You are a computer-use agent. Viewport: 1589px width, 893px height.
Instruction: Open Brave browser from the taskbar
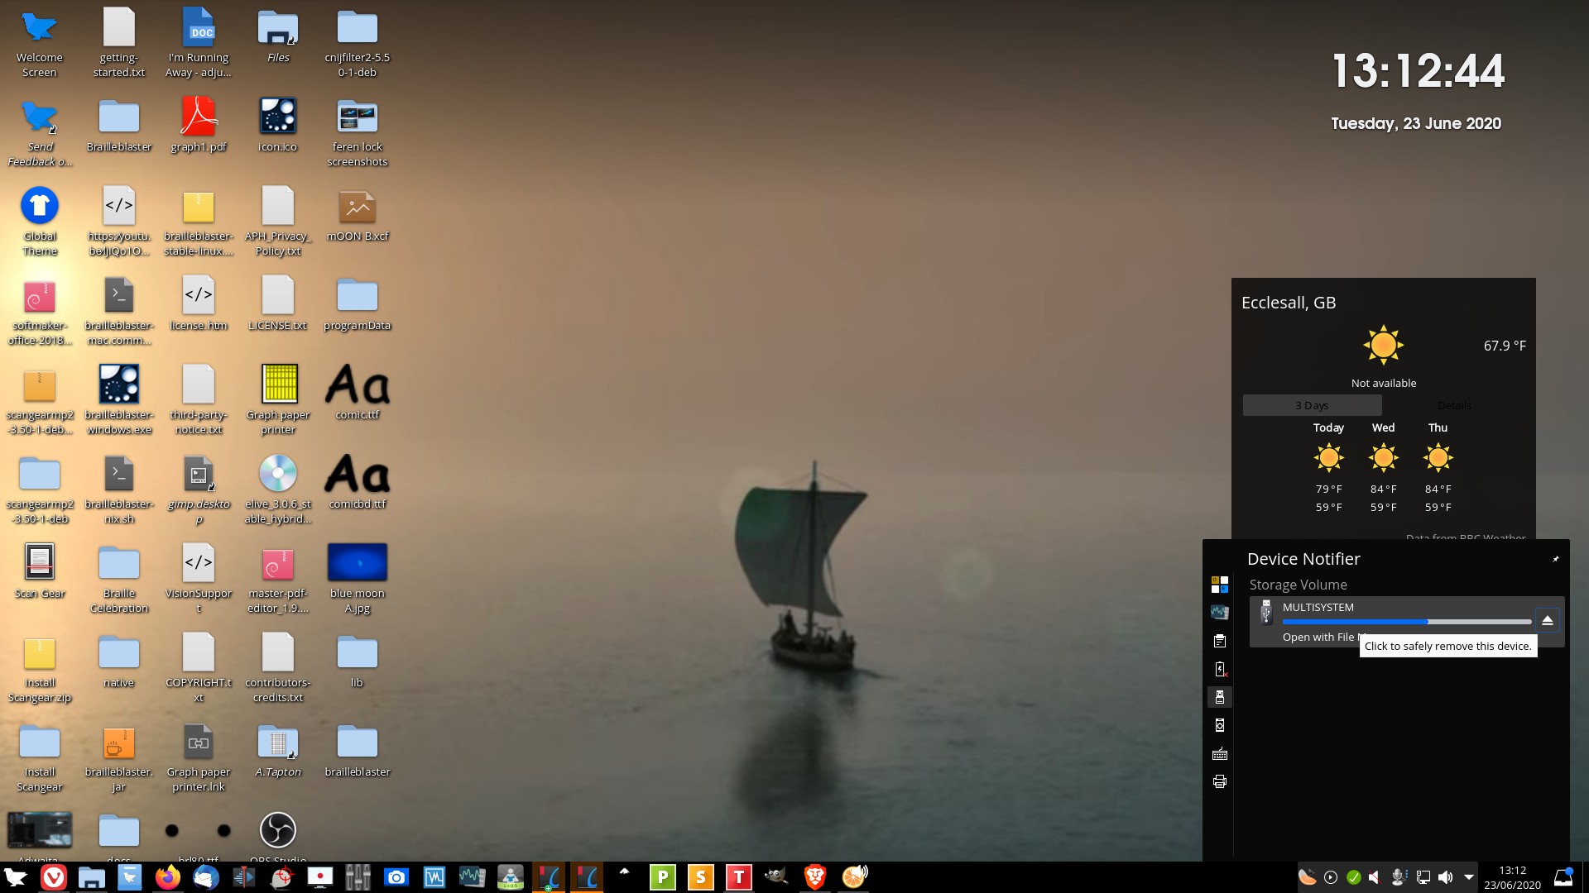[x=814, y=877]
